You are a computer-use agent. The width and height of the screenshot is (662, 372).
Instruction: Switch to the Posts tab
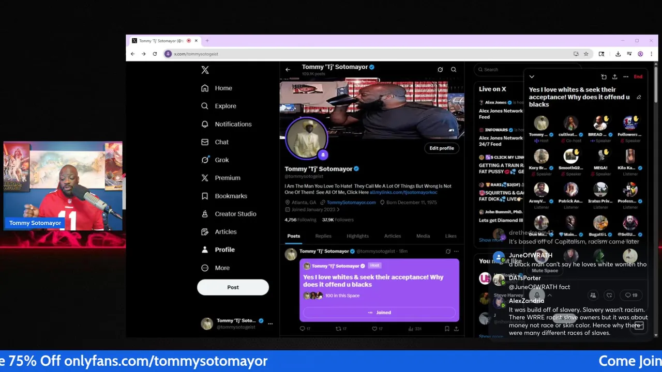pos(293,236)
